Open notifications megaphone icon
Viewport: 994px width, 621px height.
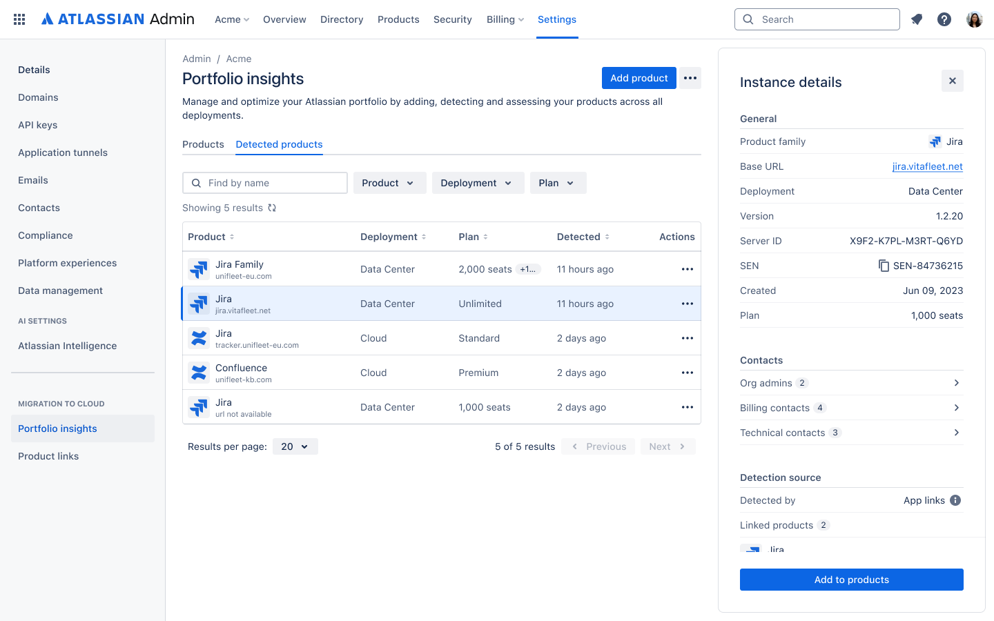[917, 19]
